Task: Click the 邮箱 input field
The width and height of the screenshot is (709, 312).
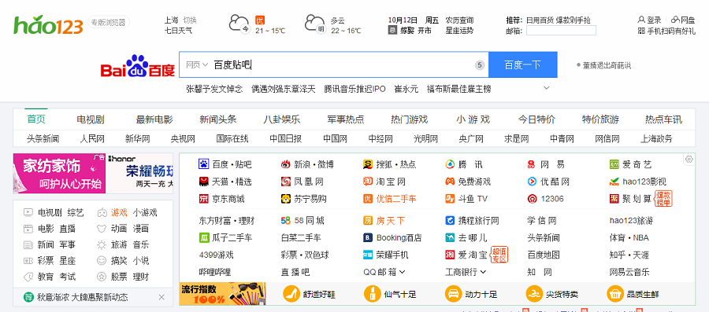Action: [561, 31]
